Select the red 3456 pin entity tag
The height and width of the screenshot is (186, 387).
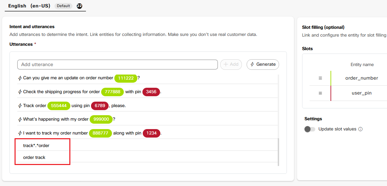pos(151,92)
